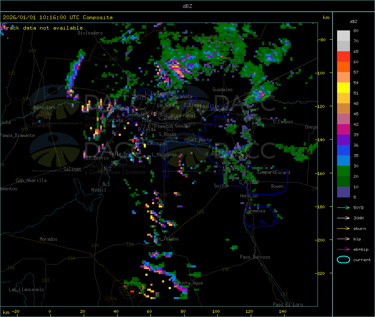This screenshot has width=375, height=317.
Task: Click the S_Rosas map label
Action: pos(167,134)
